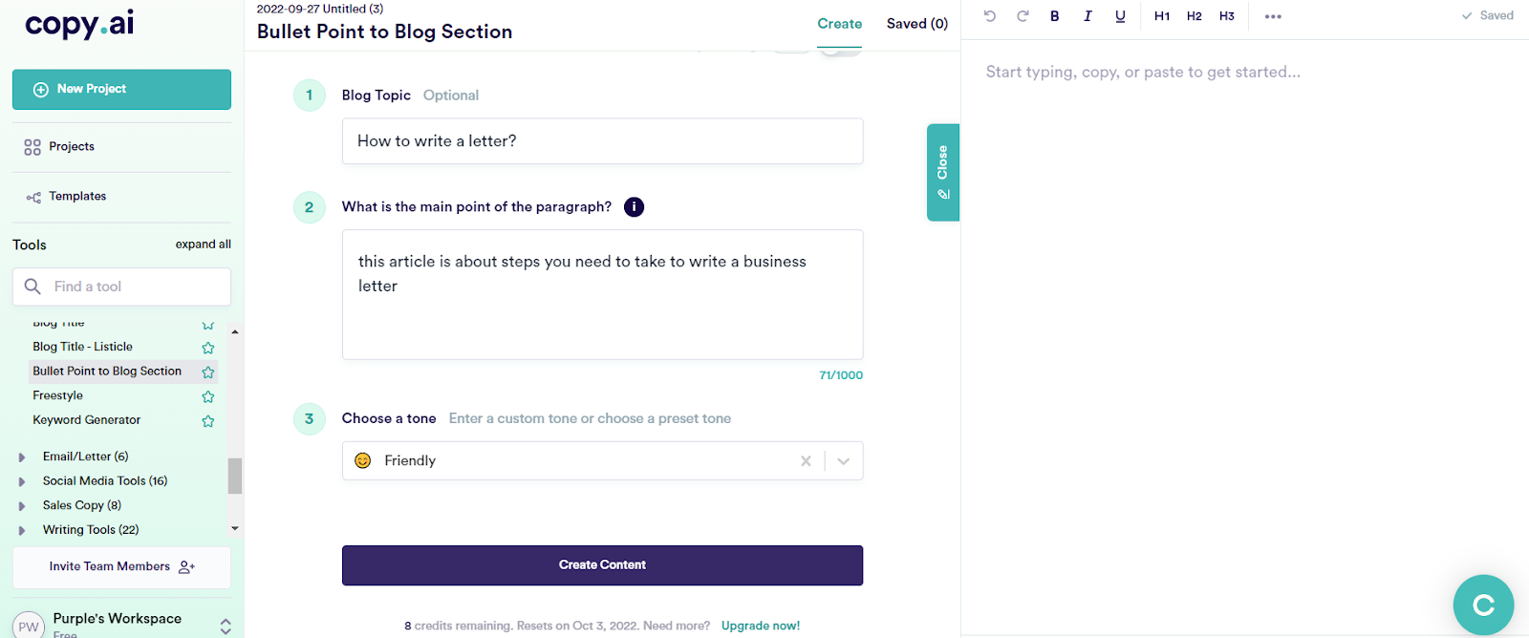Click the Find a tool search field
The image size is (1529, 638).
click(x=134, y=287)
